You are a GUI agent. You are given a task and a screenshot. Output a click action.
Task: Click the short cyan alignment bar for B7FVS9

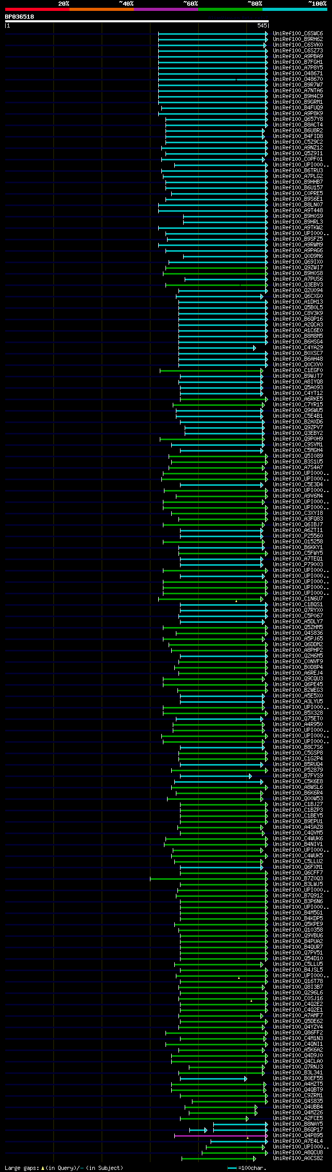coord(215,776)
